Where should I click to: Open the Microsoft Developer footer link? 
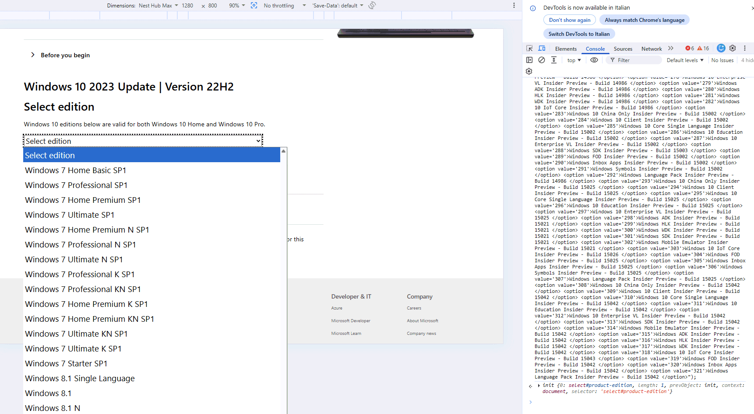(x=351, y=321)
